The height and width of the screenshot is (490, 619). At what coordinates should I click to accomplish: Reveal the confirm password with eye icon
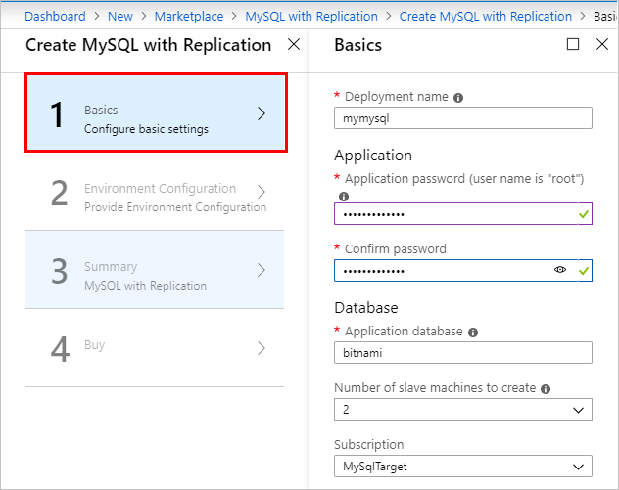[560, 270]
